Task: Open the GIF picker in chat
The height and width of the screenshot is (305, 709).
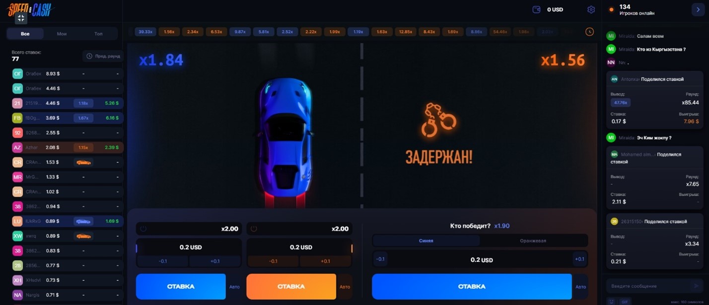Action: click(x=625, y=301)
